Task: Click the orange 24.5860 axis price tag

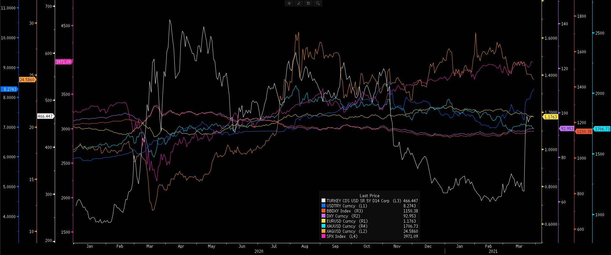Action: (27, 80)
